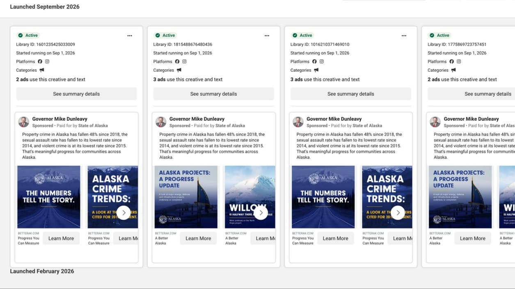515x289 pixels.
Task: Click property crime ad body text in ad 1601235425033009
Action: pyautogui.click(x=75, y=146)
